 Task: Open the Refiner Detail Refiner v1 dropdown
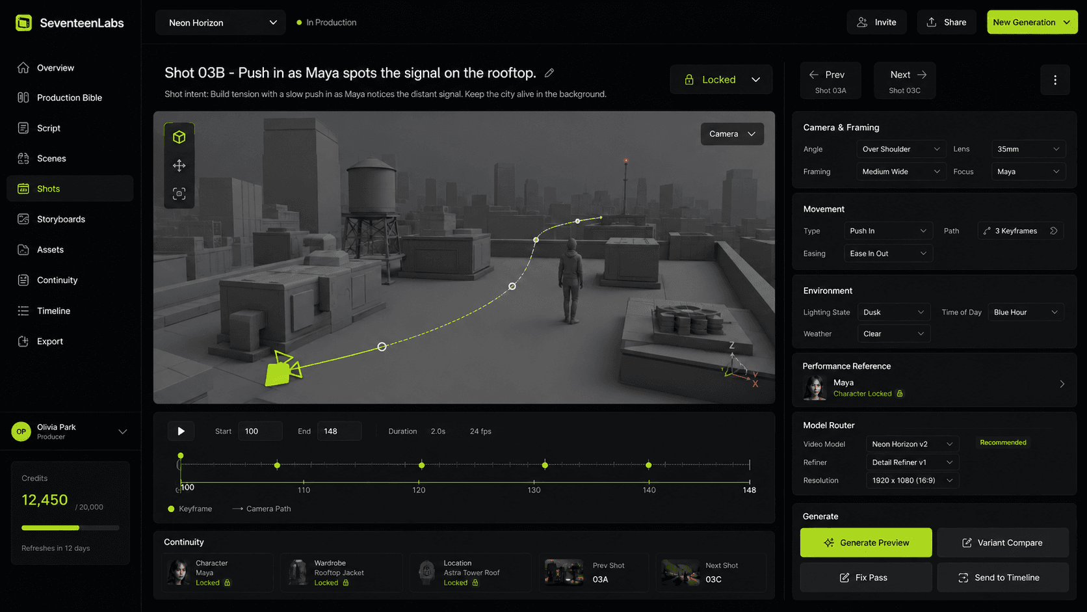point(913,462)
